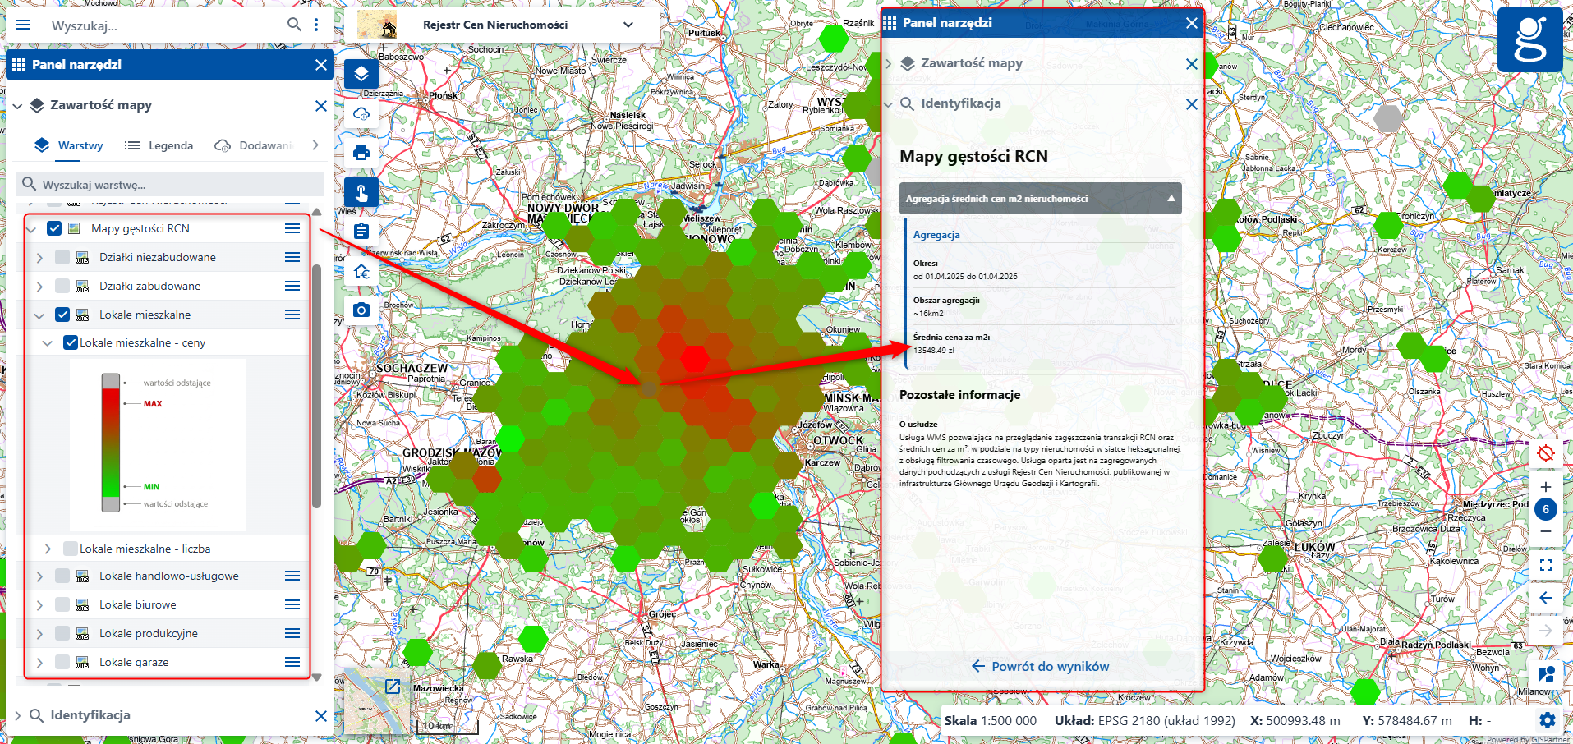Check Lokale mieszkalne - liczba layer

[71, 549]
